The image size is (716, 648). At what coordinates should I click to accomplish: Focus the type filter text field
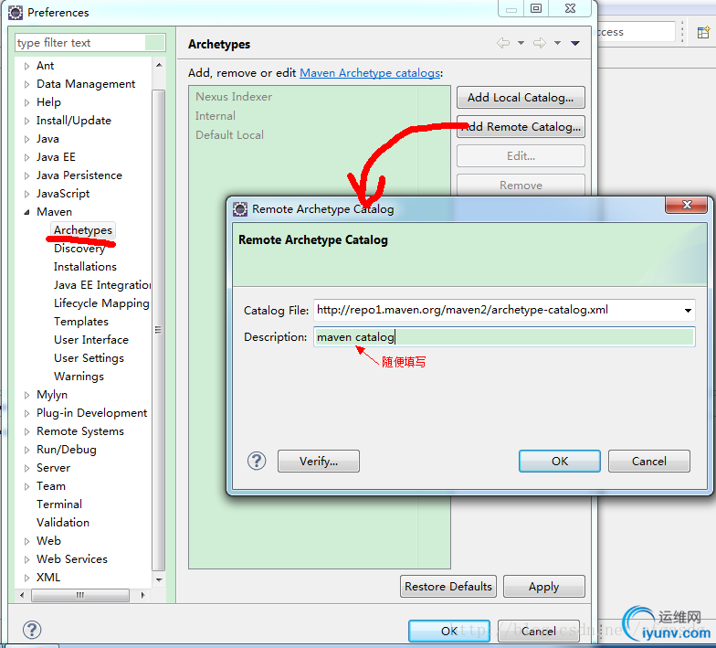[x=89, y=42]
